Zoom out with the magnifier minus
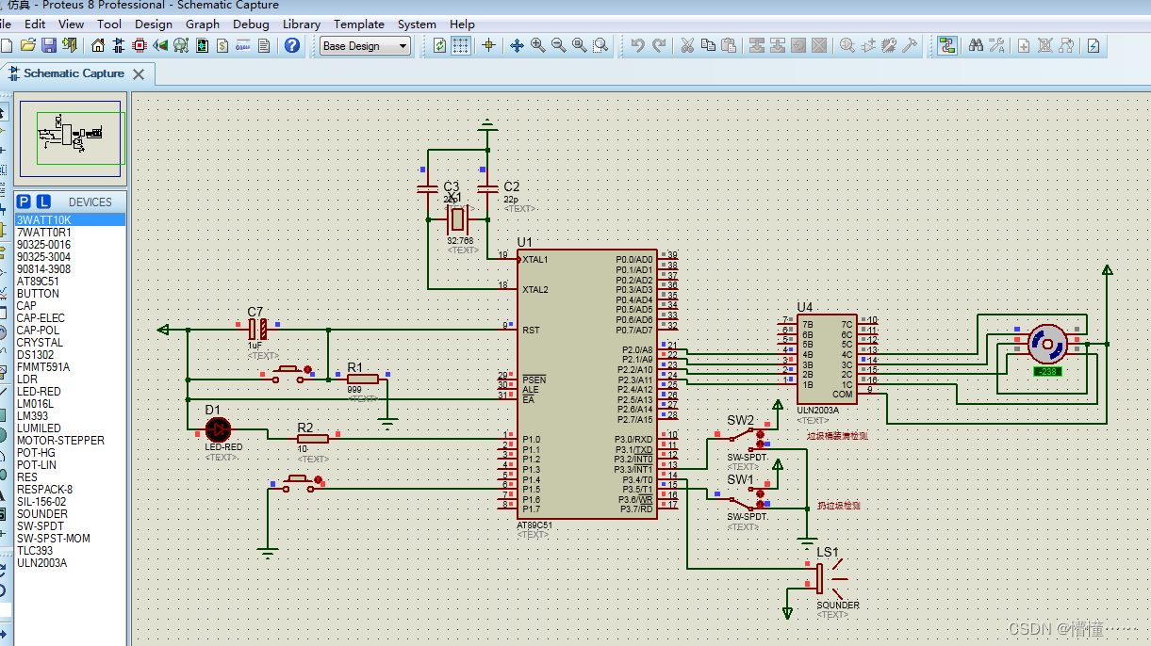The width and height of the screenshot is (1151, 646). click(558, 45)
